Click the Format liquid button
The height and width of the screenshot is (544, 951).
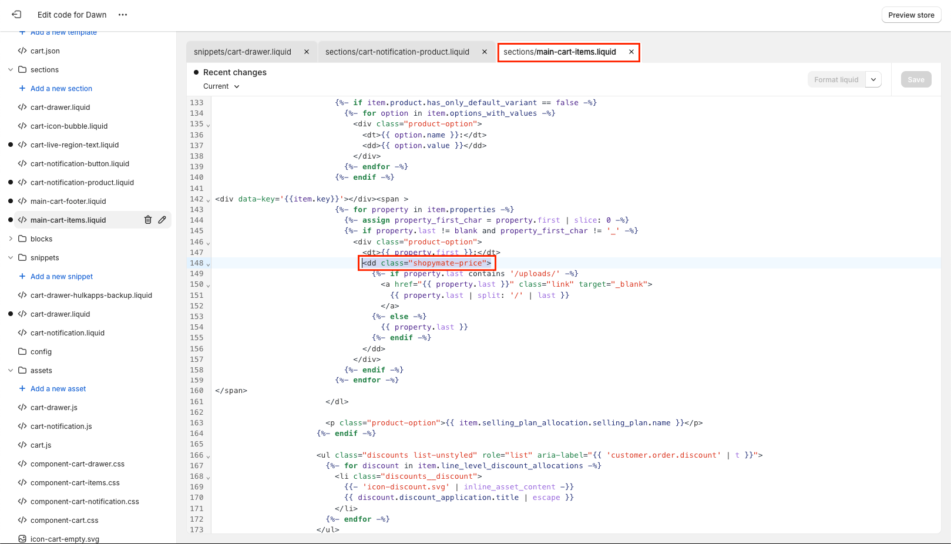836,80
